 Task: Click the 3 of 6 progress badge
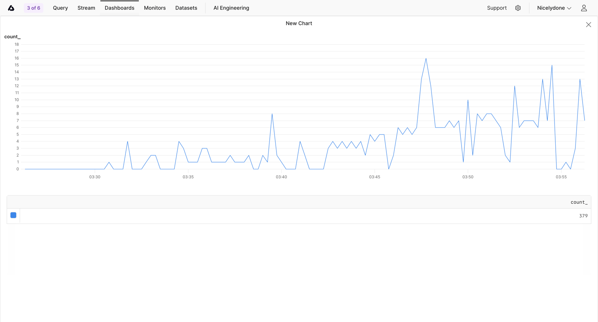click(x=34, y=8)
